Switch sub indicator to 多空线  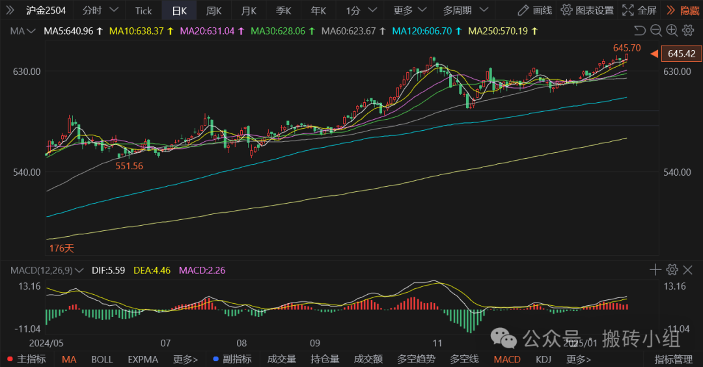tap(465, 359)
